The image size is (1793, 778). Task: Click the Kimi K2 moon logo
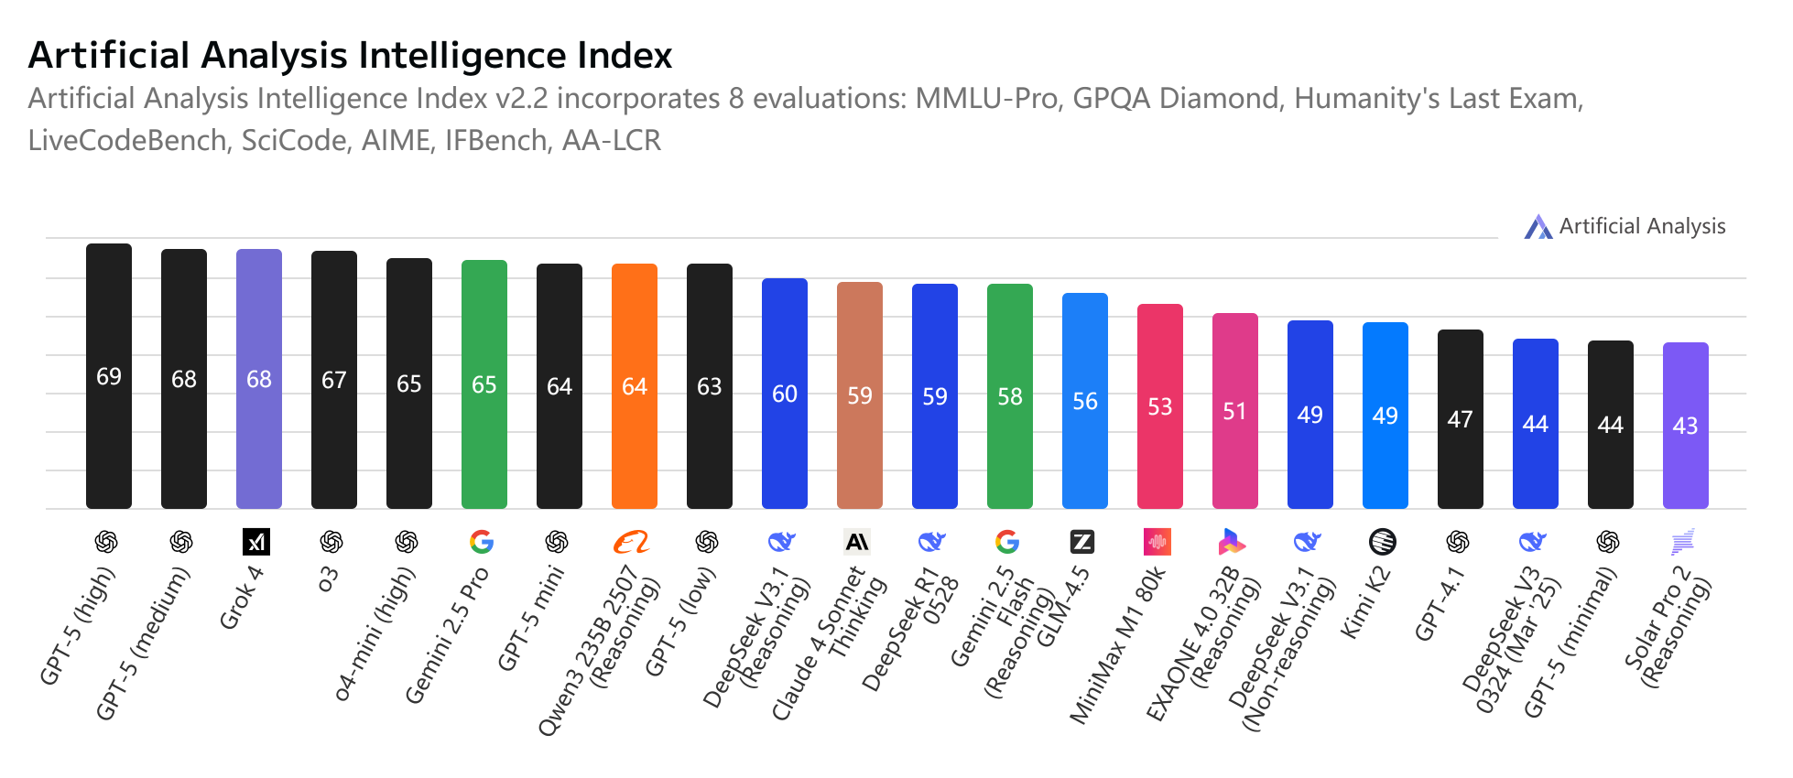(1383, 542)
